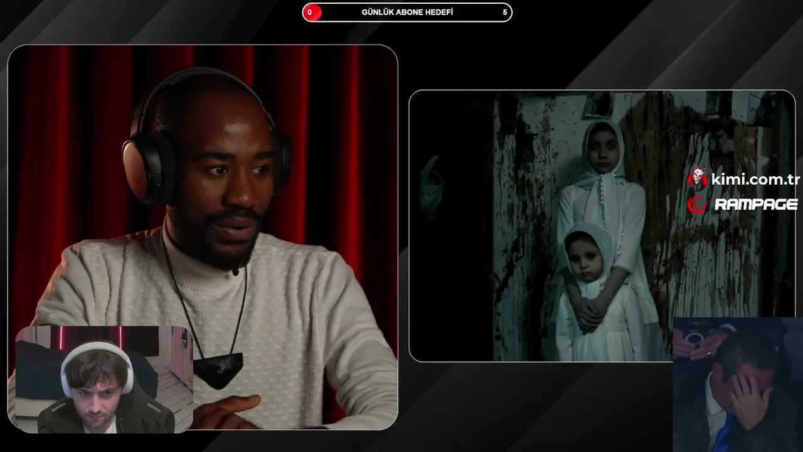Click the horror movie video panel
This screenshot has width=803, height=452.
(x=602, y=226)
